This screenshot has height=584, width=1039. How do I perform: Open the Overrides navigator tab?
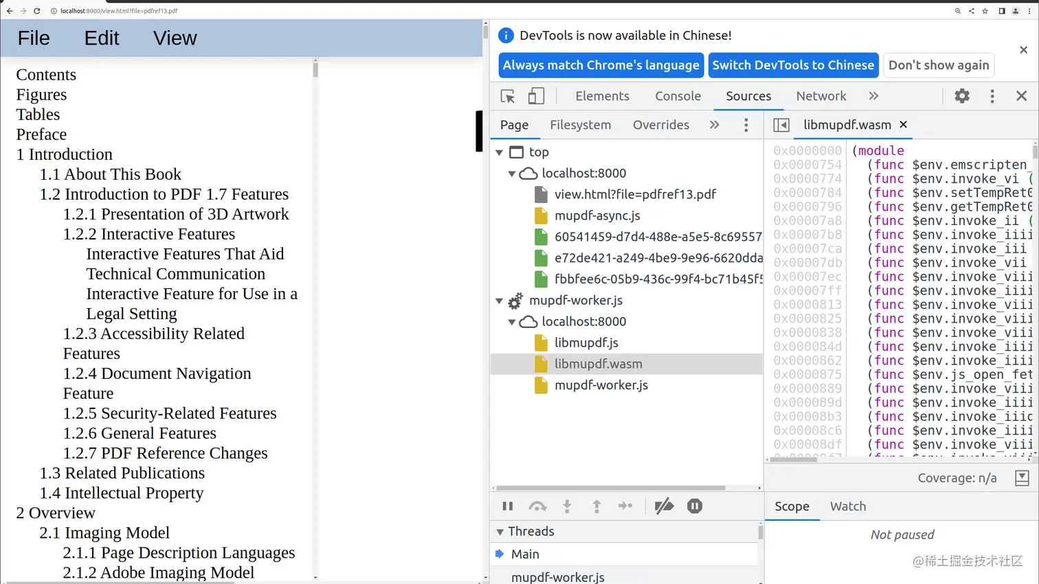(x=661, y=125)
